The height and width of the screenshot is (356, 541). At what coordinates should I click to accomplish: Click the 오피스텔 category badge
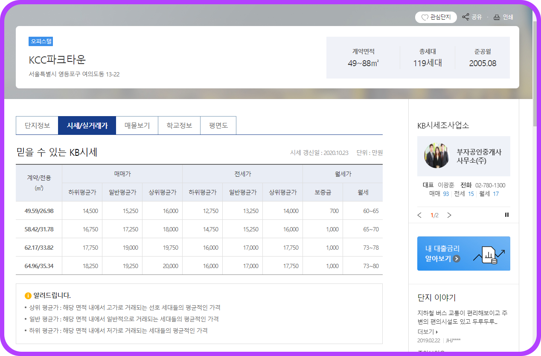coord(41,41)
